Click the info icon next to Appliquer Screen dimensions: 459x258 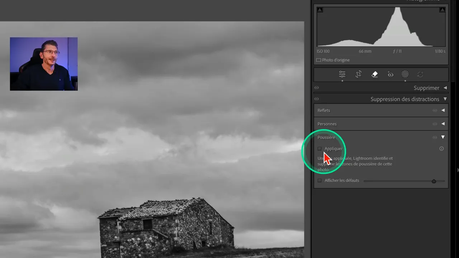click(441, 148)
